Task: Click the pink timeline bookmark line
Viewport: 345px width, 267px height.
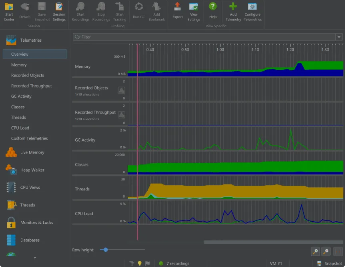Action: click(138, 142)
